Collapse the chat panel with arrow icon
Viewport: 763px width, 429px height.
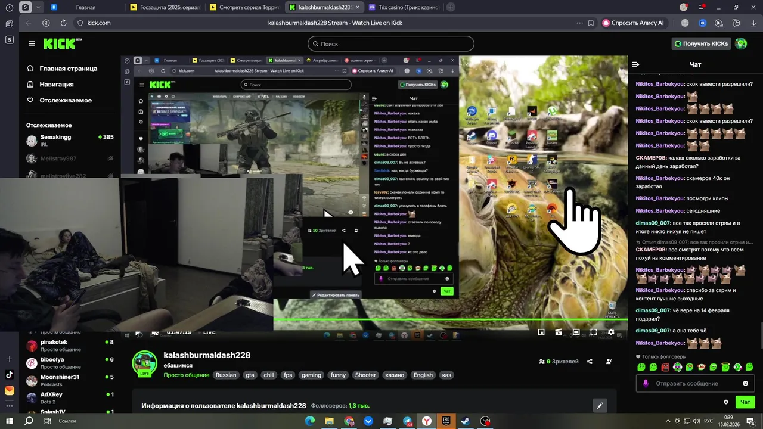coord(635,64)
